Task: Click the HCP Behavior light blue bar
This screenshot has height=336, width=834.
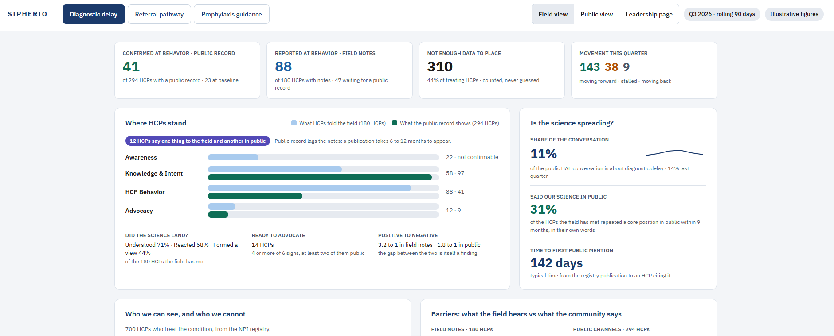Action: point(309,188)
